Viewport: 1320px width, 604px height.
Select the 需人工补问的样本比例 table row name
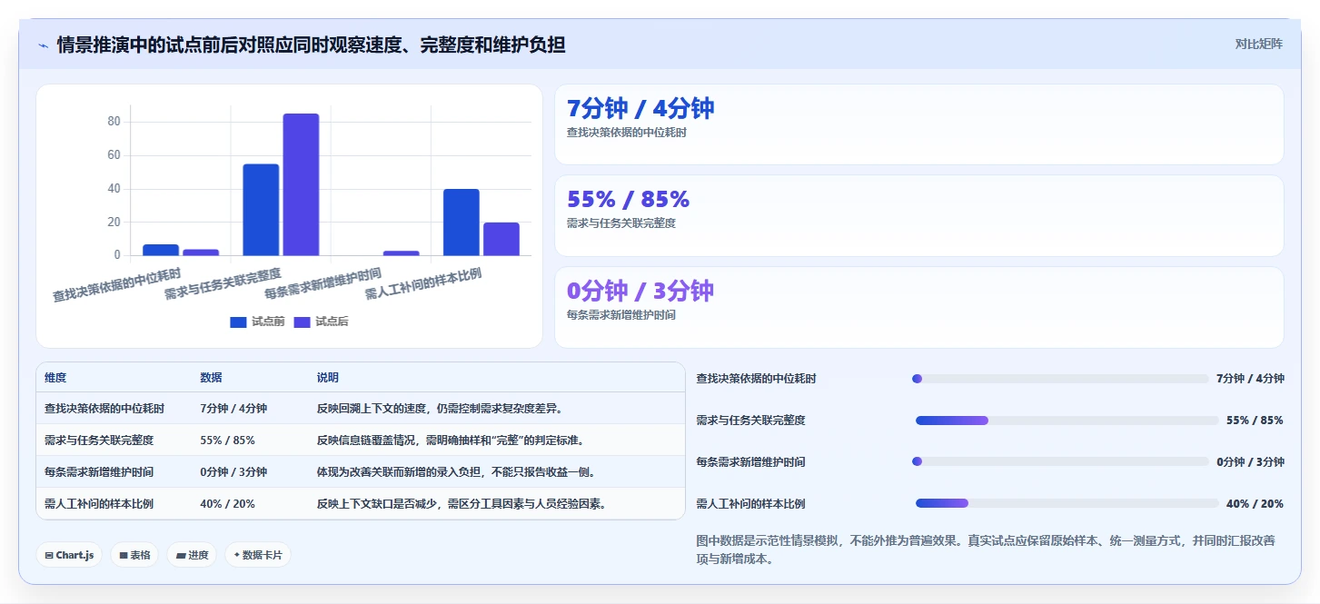(99, 504)
